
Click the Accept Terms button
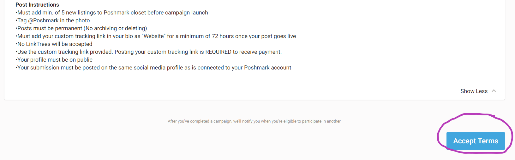tap(475, 141)
